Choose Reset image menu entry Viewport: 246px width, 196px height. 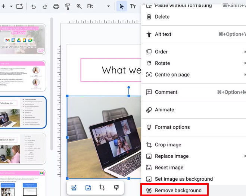[193, 167]
